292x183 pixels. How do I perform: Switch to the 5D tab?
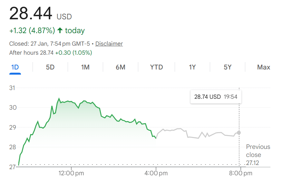(x=50, y=67)
